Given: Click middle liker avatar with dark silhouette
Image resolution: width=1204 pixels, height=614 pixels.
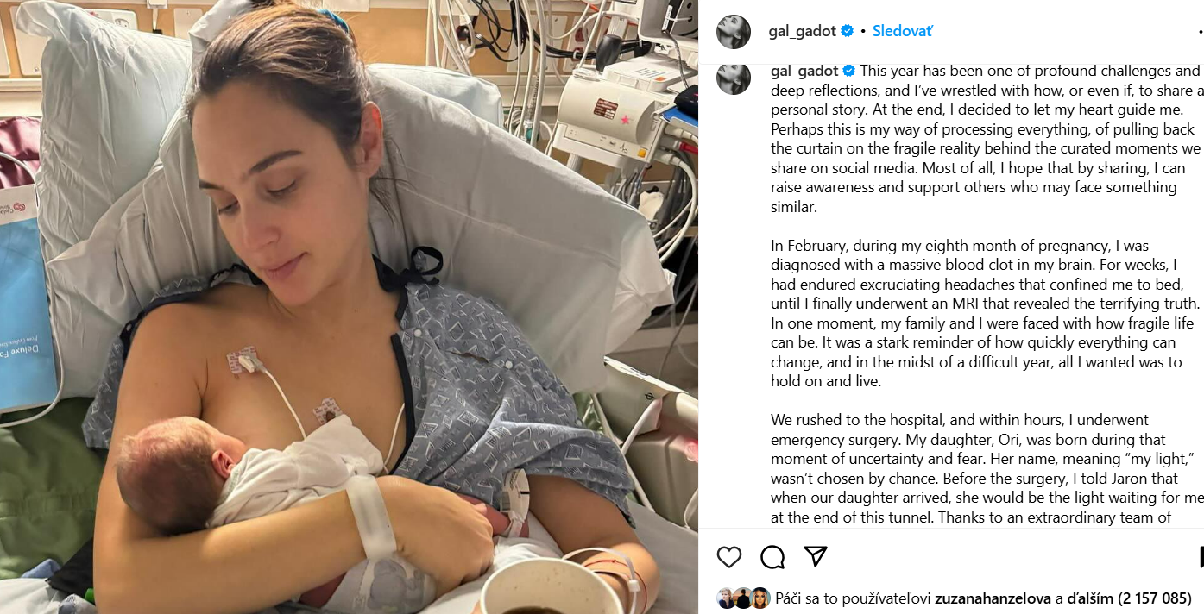Looking at the screenshot, I should pos(743,598).
